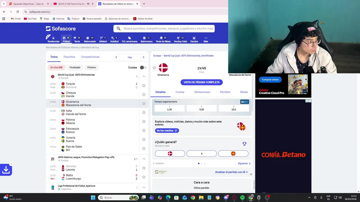The width and height of the screenshot is (360, 202).
Task: Open the Media match tab
Action: tap(244, 92)
